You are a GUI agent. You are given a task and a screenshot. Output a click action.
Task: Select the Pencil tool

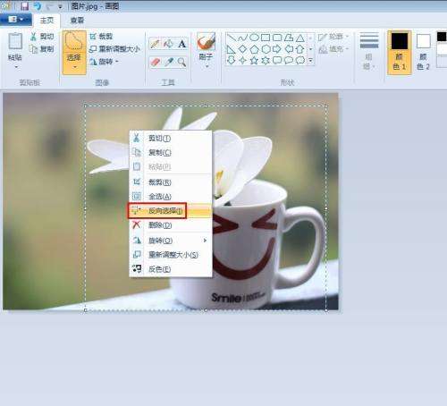[155, 44]
